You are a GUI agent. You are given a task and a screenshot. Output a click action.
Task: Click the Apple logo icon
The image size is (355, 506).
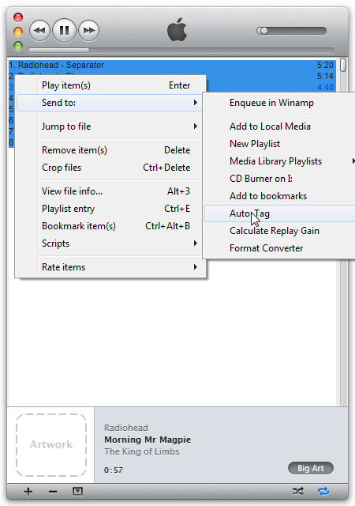pos(177,29)
